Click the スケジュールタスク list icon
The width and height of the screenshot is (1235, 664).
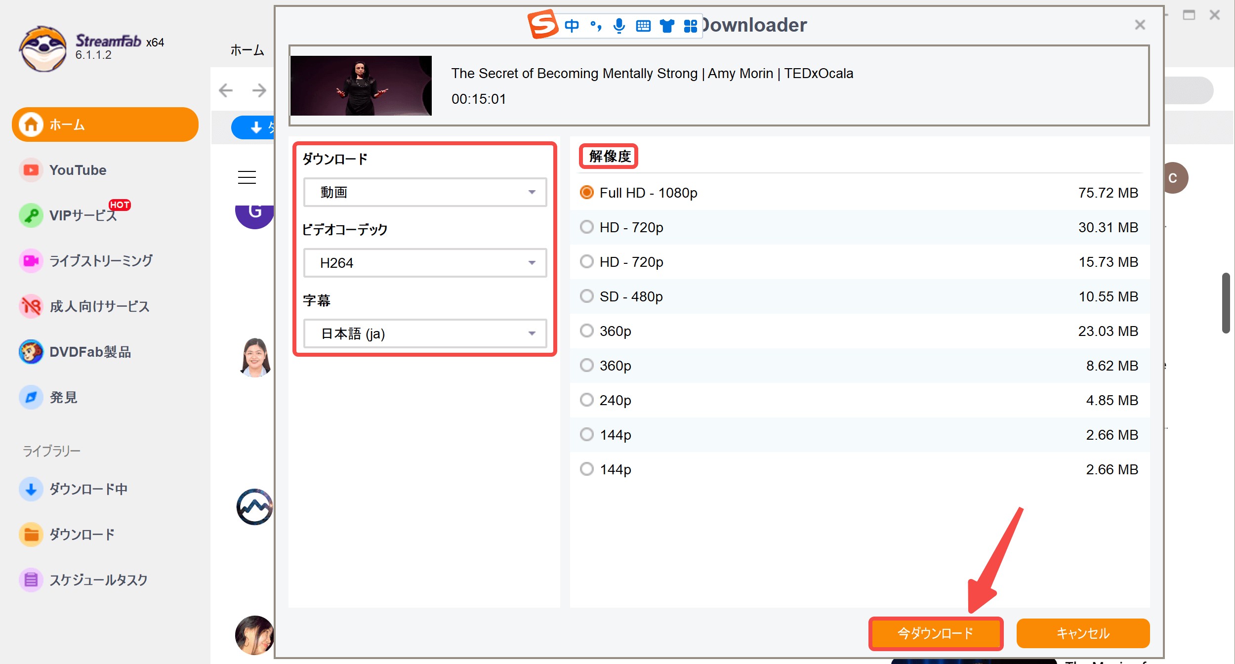(x=31, y=580)
